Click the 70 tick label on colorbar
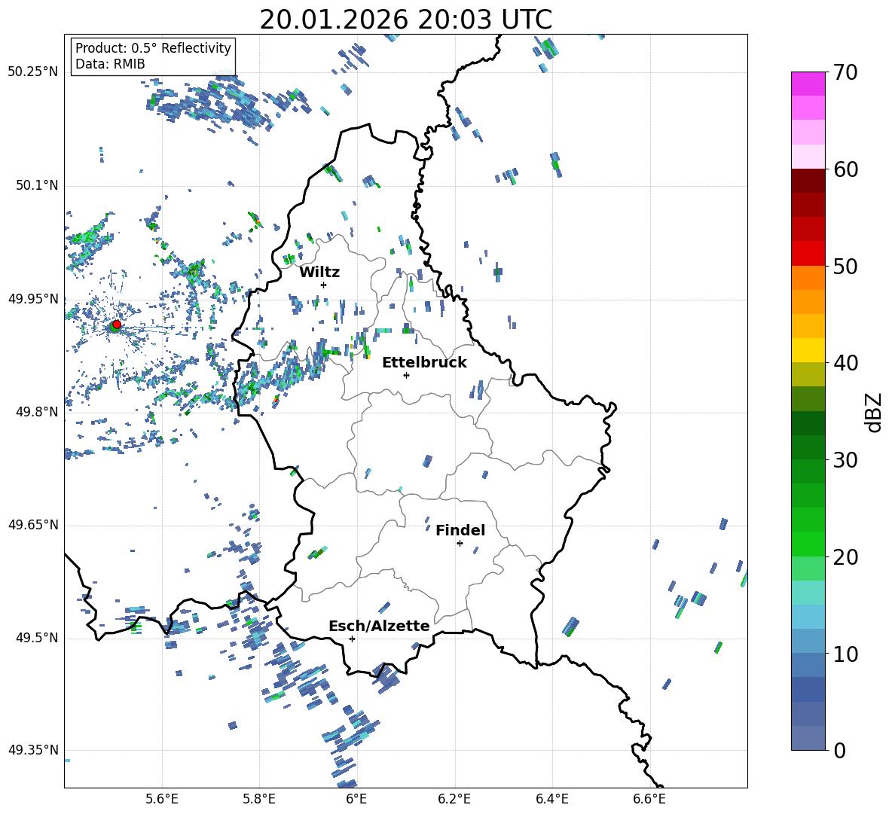Screen dimensions: 892x814 845,73
